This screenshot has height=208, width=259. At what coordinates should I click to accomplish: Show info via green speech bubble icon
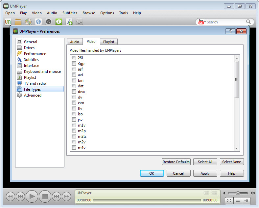coord(59,22)
